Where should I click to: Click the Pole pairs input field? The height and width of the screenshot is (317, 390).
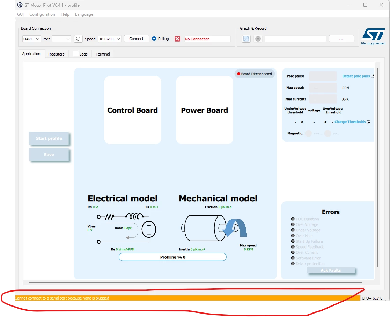(x=323, y=76)
